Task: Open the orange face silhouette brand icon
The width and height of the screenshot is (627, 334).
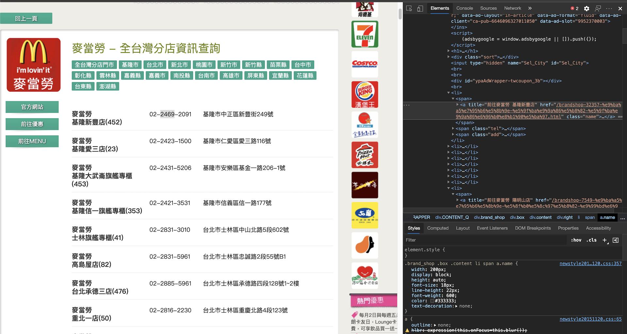Action: [x=365, y=245]
